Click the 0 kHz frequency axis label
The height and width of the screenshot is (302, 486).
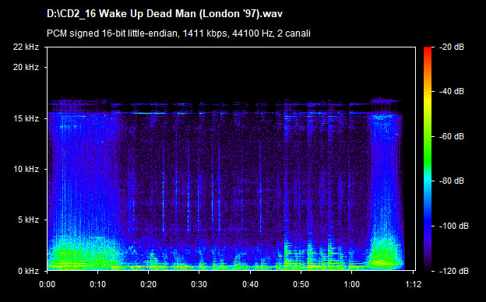point(28,271)
